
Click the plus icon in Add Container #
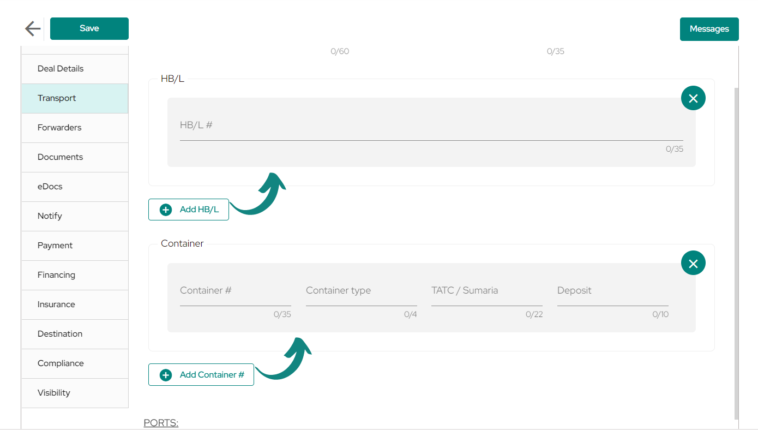point(166,375)
